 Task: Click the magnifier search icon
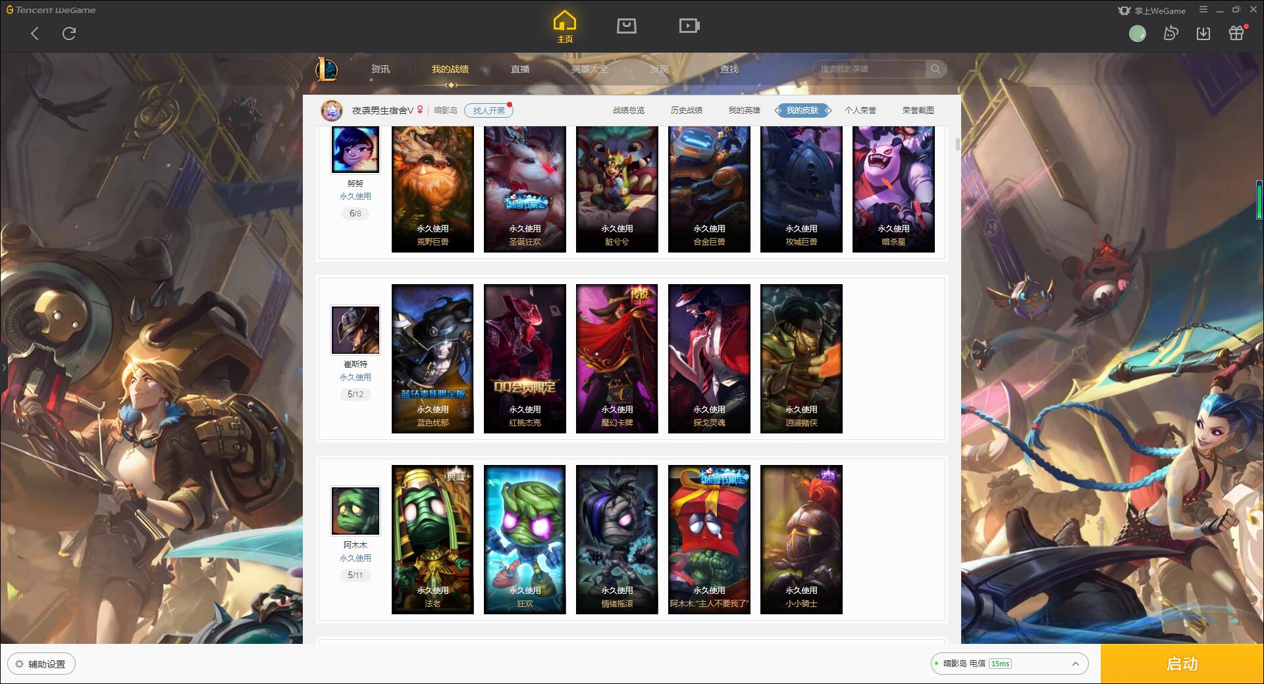click(x=935, y=69)
